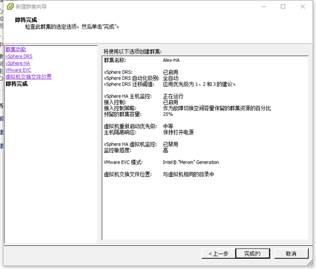Click the 将使用以下选项创建群集 heading

point(132,52)
